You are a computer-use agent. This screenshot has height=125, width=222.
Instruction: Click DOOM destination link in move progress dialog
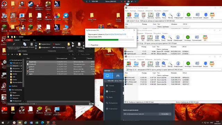point(124,34)
